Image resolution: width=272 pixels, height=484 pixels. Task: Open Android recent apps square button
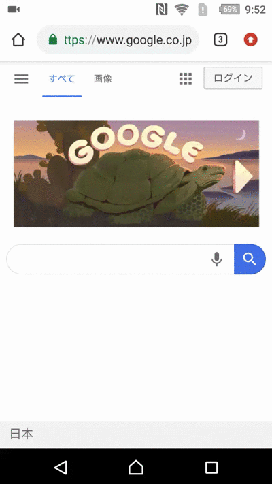point(211,468)
